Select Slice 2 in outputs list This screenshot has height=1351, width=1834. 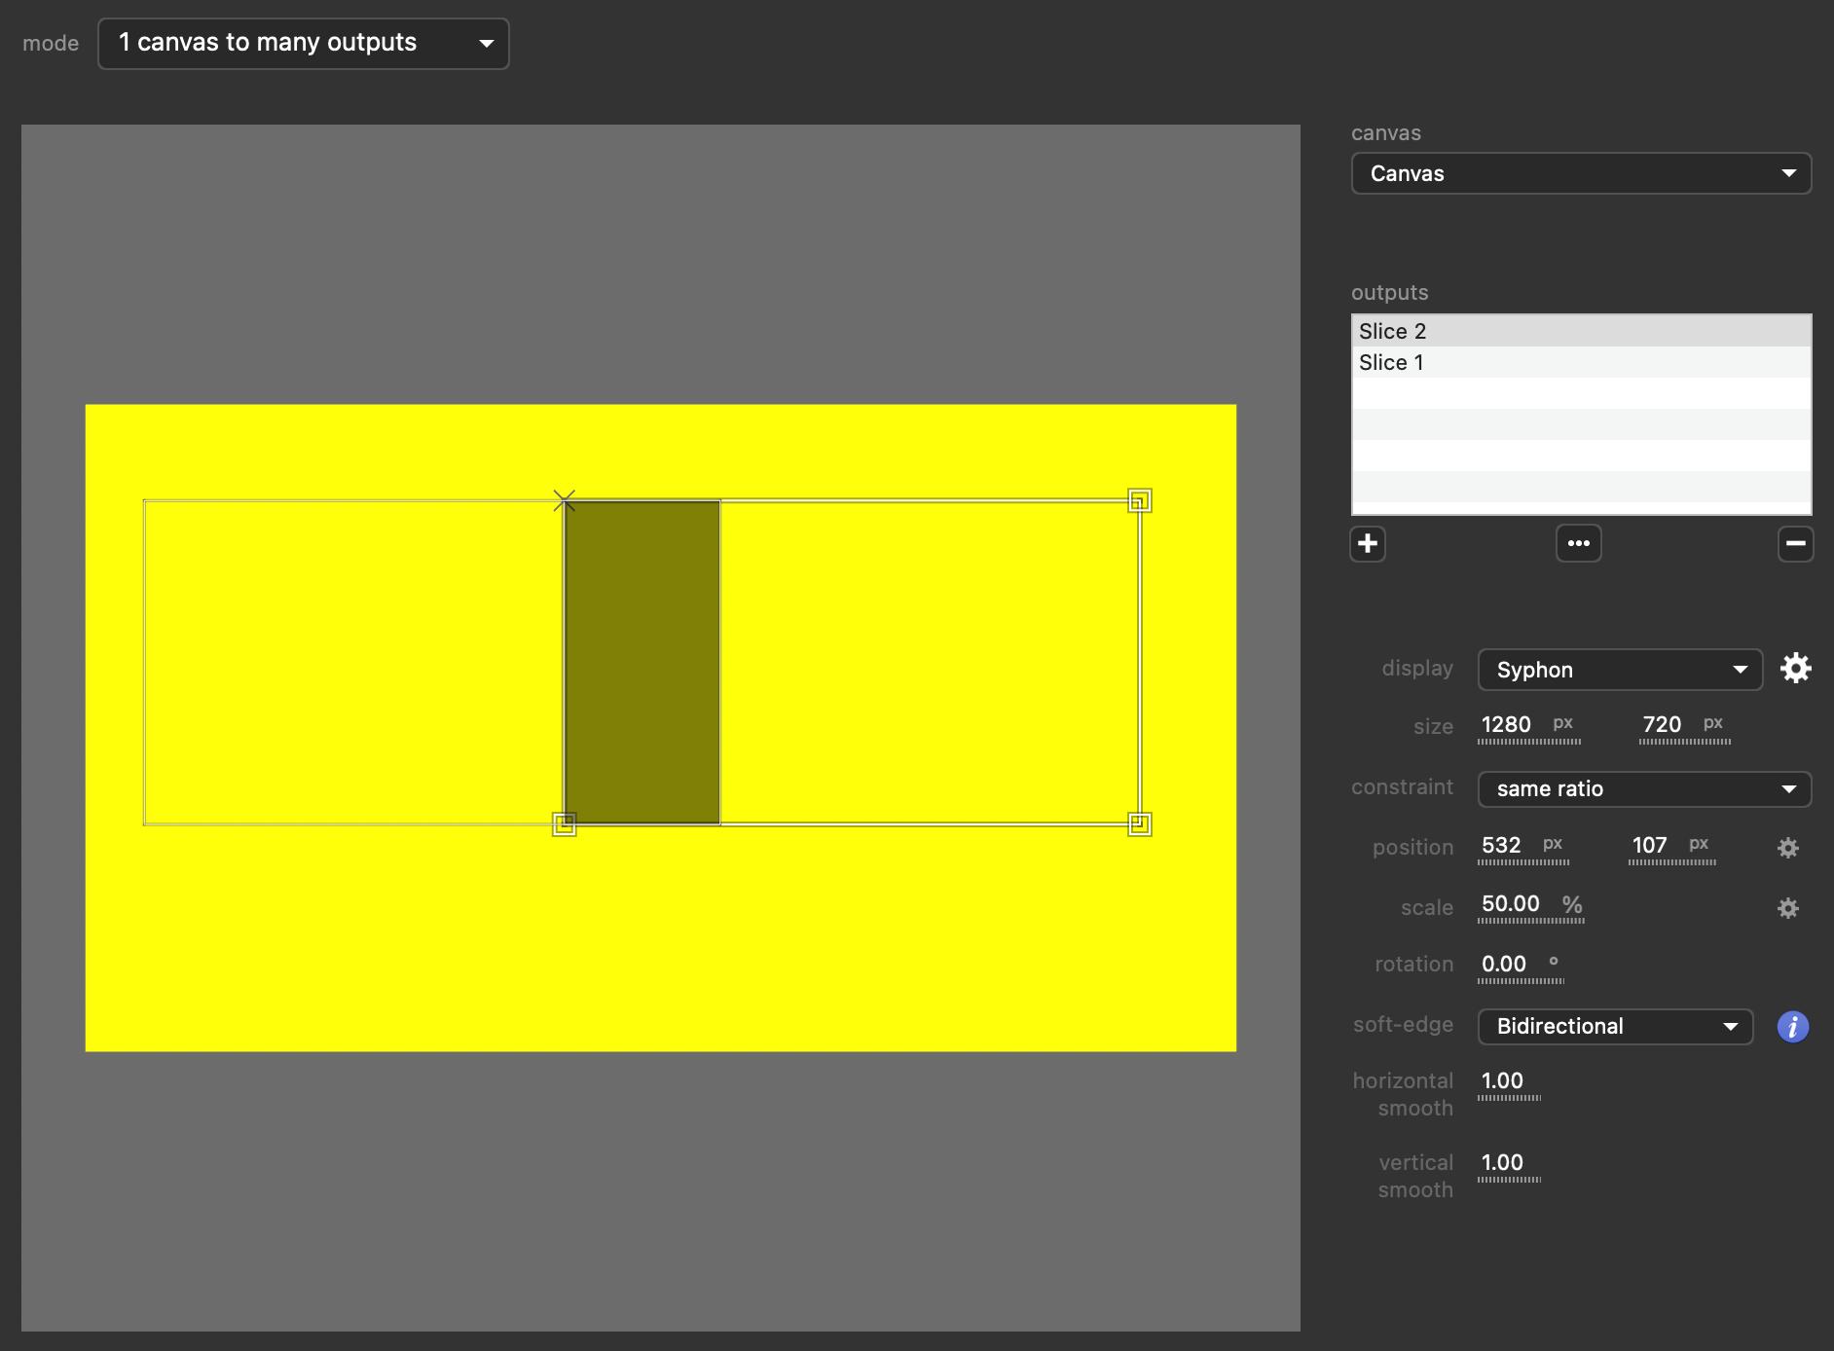click(x=1580, y=331)
